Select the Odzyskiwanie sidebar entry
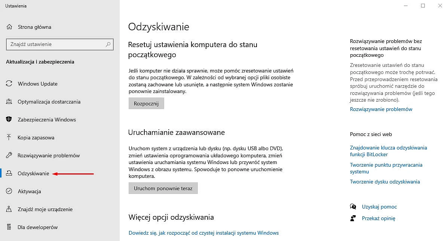Image resolution: width=448 pixels, height=241 pixels. [x=33, y=173]
